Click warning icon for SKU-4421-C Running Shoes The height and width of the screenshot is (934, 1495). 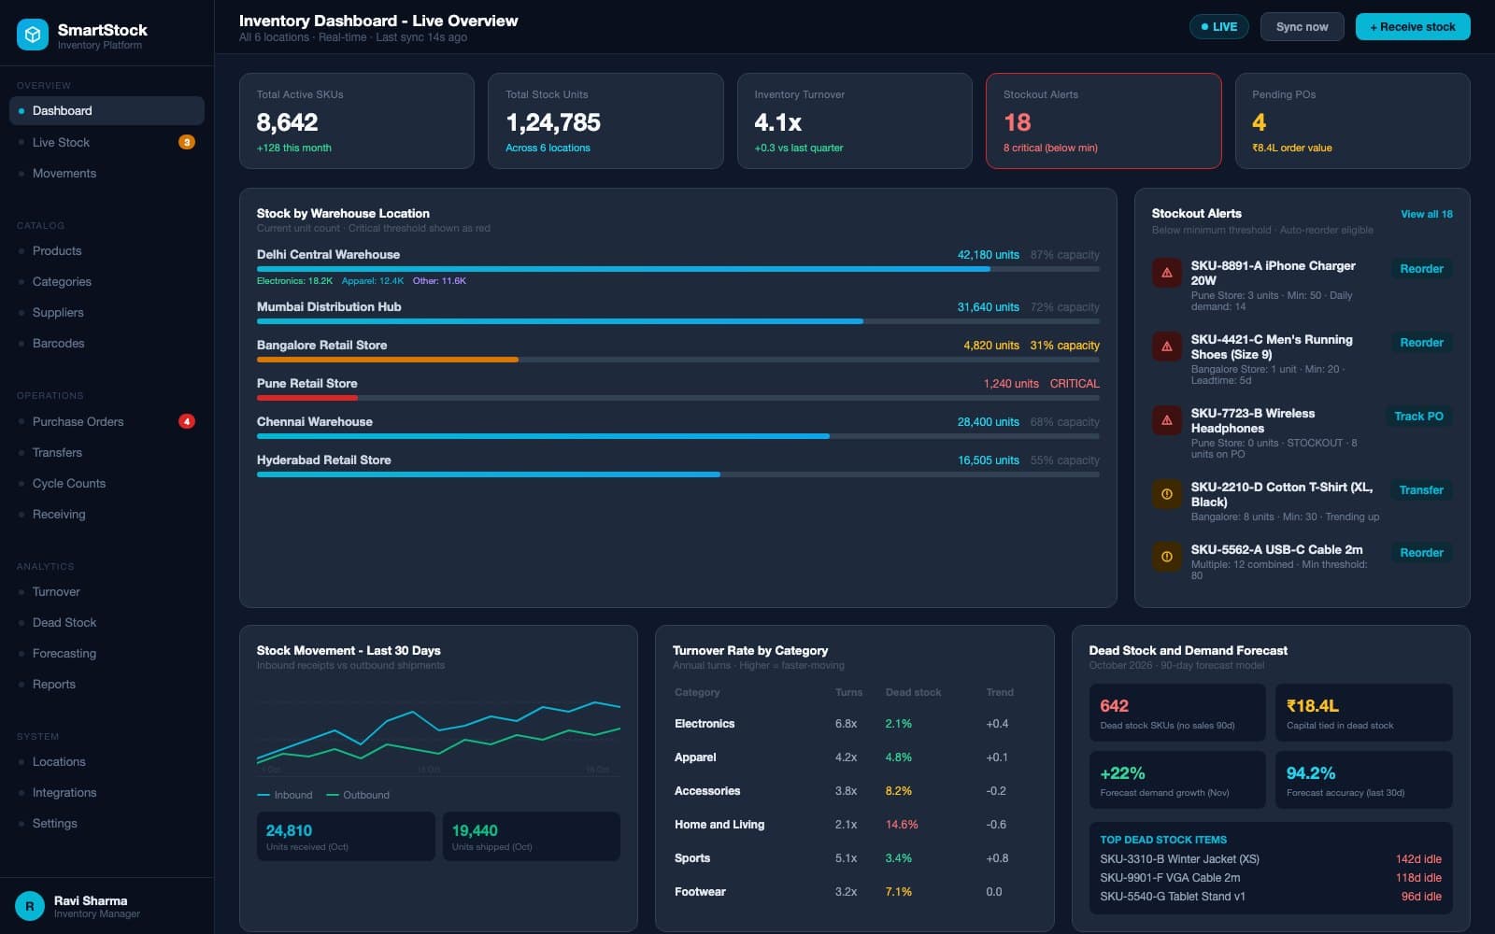tap(1167, 347)
